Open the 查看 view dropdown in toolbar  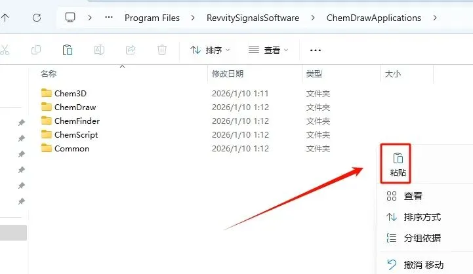(x=268, y=50)
